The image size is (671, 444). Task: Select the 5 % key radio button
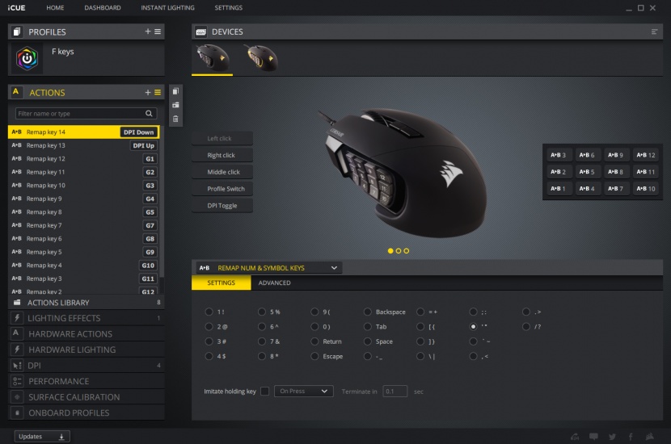pos(262,312)
